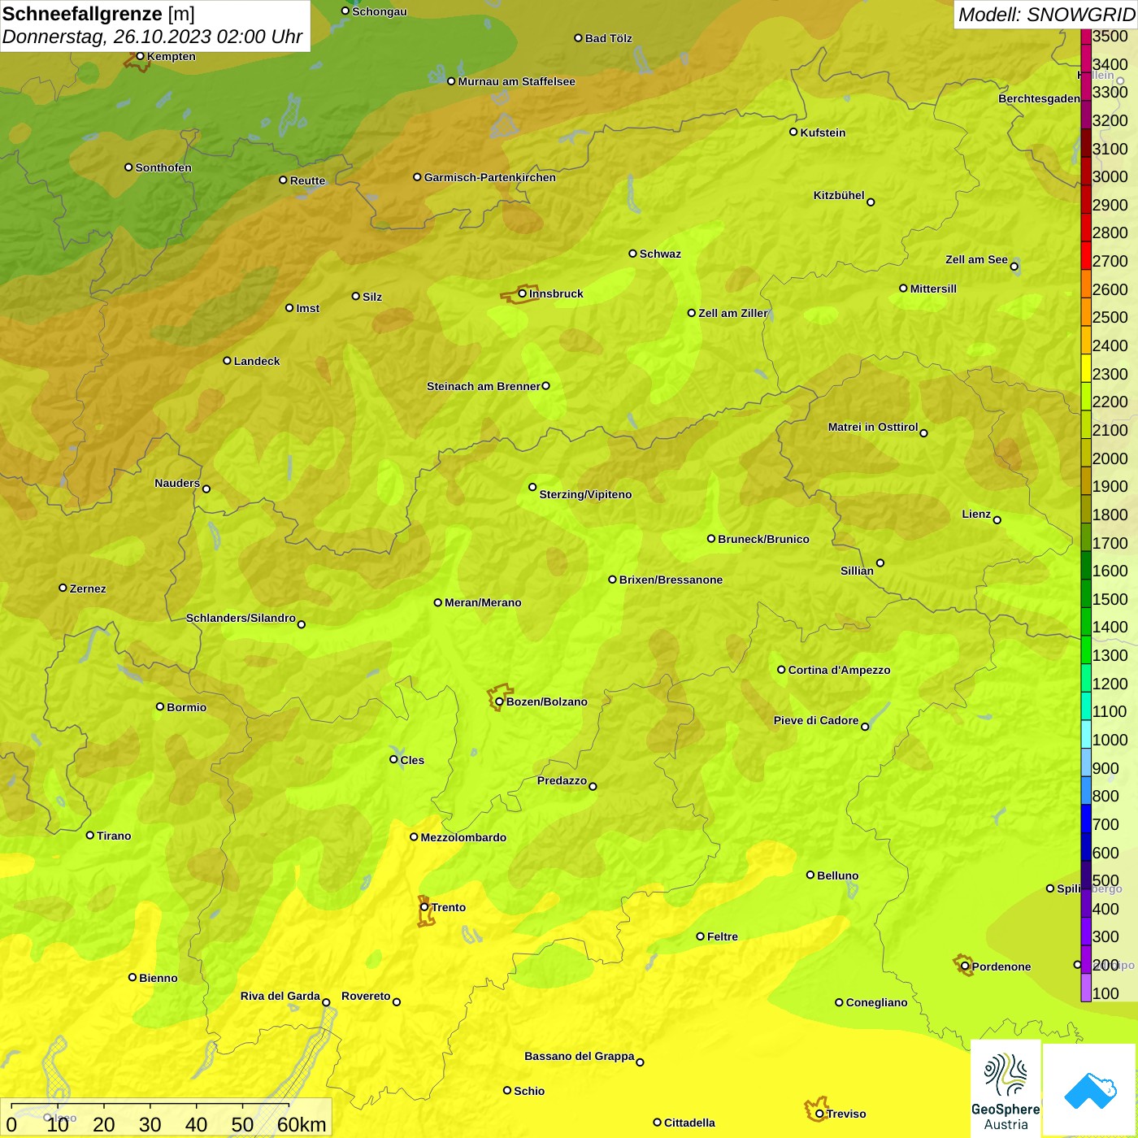Click the Bormio location dot
This screenshot has height=1138, width=1138.
[160, 706]
